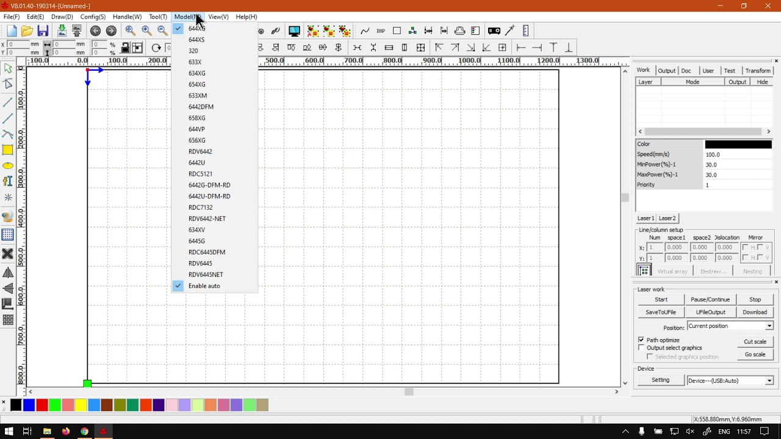
Task: Select the blue color swatch in palette
Action: click(x=29, y=405)
